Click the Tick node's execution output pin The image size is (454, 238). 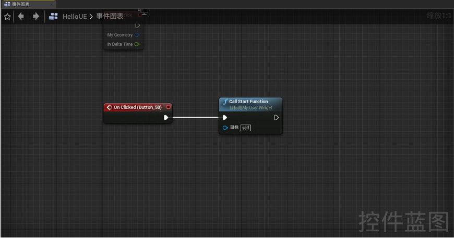pos(138,26)
